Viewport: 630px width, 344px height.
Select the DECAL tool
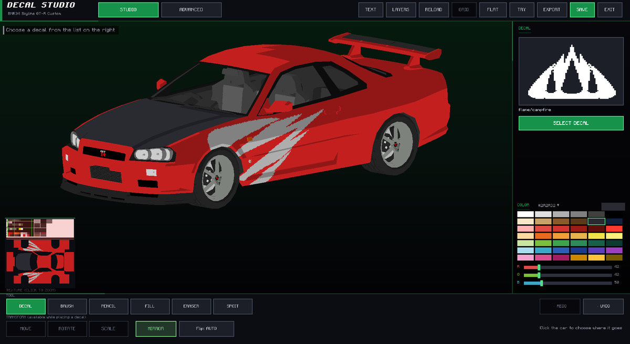(26, 306)
